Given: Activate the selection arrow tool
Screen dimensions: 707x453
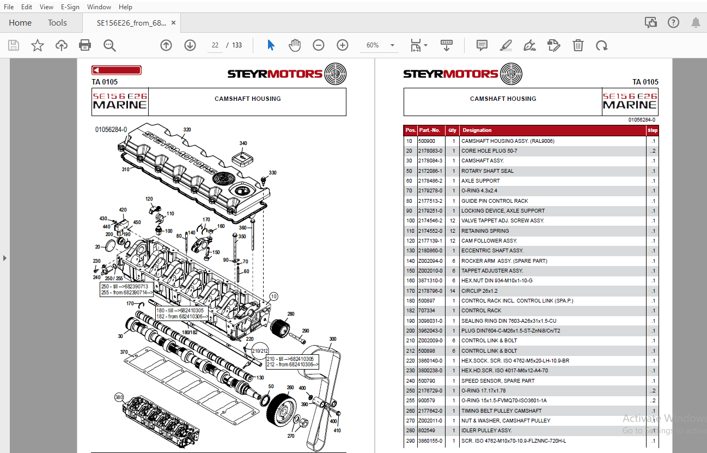Looking at the screenshot, I should pyautogui.click(x=271, y=45).
